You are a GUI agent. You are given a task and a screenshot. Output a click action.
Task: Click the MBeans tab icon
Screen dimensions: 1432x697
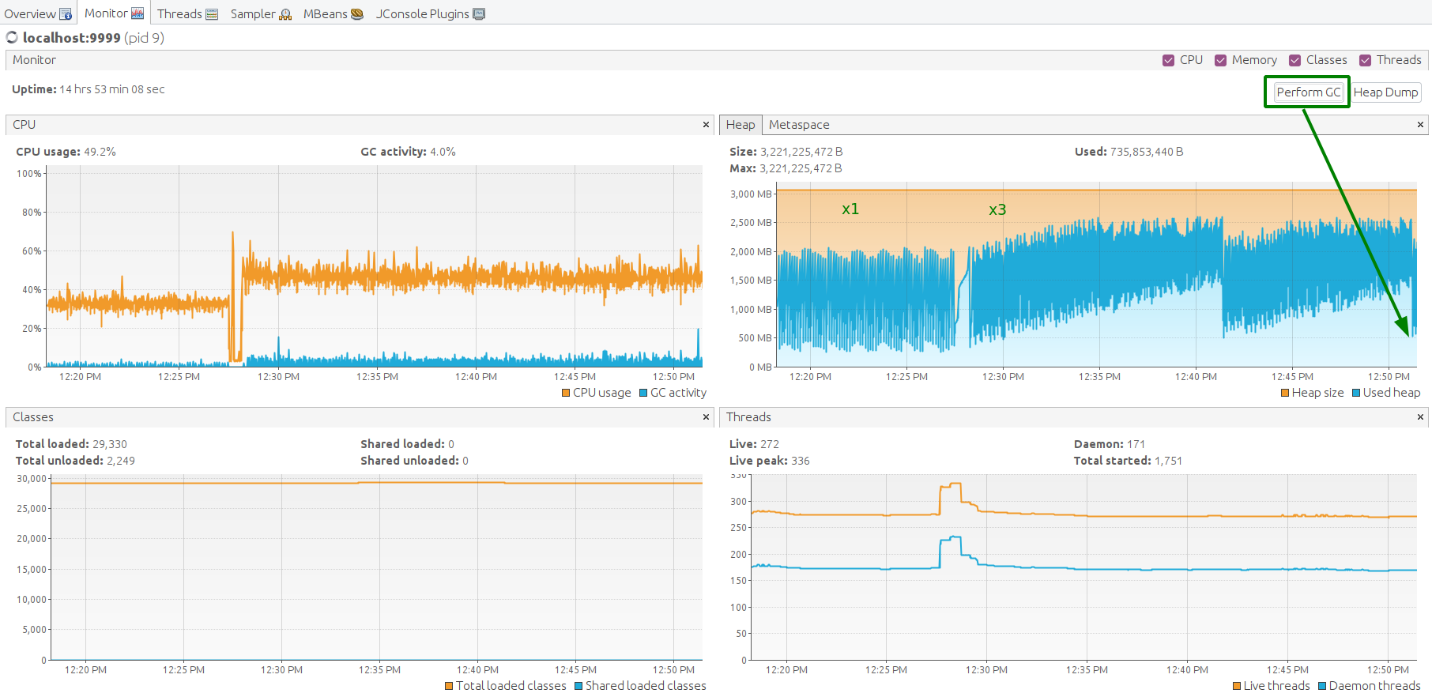pos(356,14)
